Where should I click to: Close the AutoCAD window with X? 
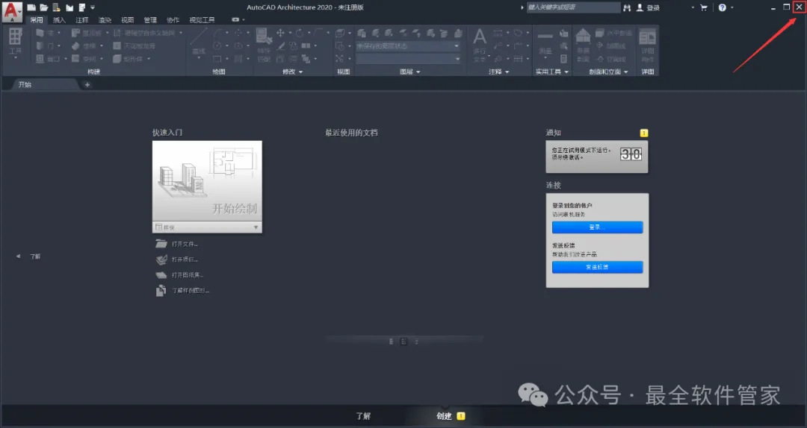(x=800, y=7)
